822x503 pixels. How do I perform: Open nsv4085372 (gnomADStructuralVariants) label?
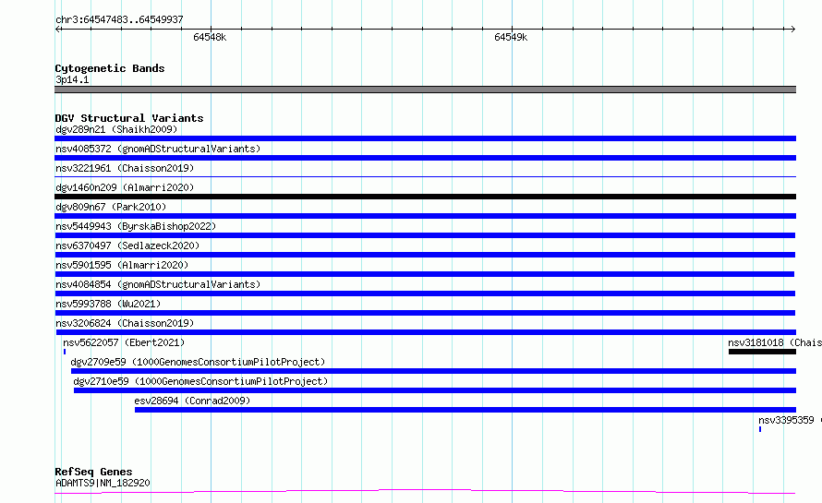tap(158, 149)
